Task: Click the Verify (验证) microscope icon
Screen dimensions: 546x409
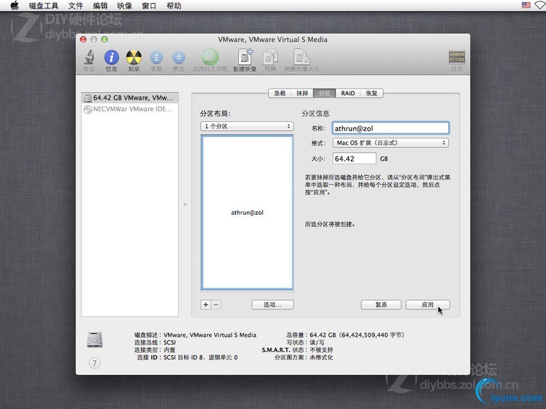Action: point(89,57)
